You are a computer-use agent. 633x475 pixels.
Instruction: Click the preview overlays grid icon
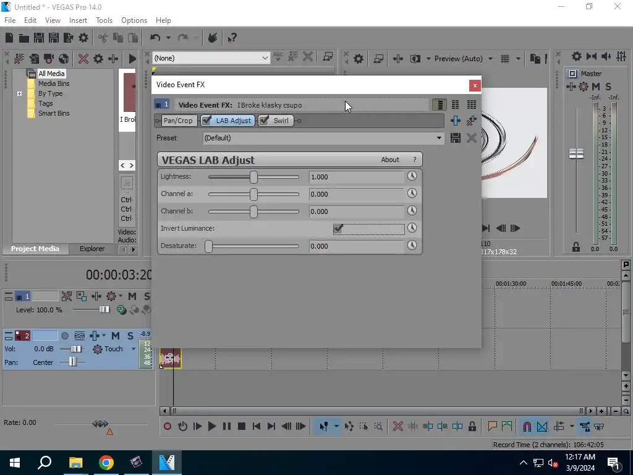click(x=505, y=59)
